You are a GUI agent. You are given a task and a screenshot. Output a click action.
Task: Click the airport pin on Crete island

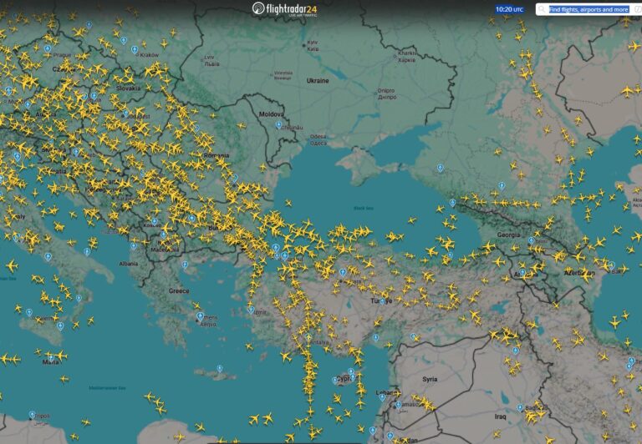point(220,368)
